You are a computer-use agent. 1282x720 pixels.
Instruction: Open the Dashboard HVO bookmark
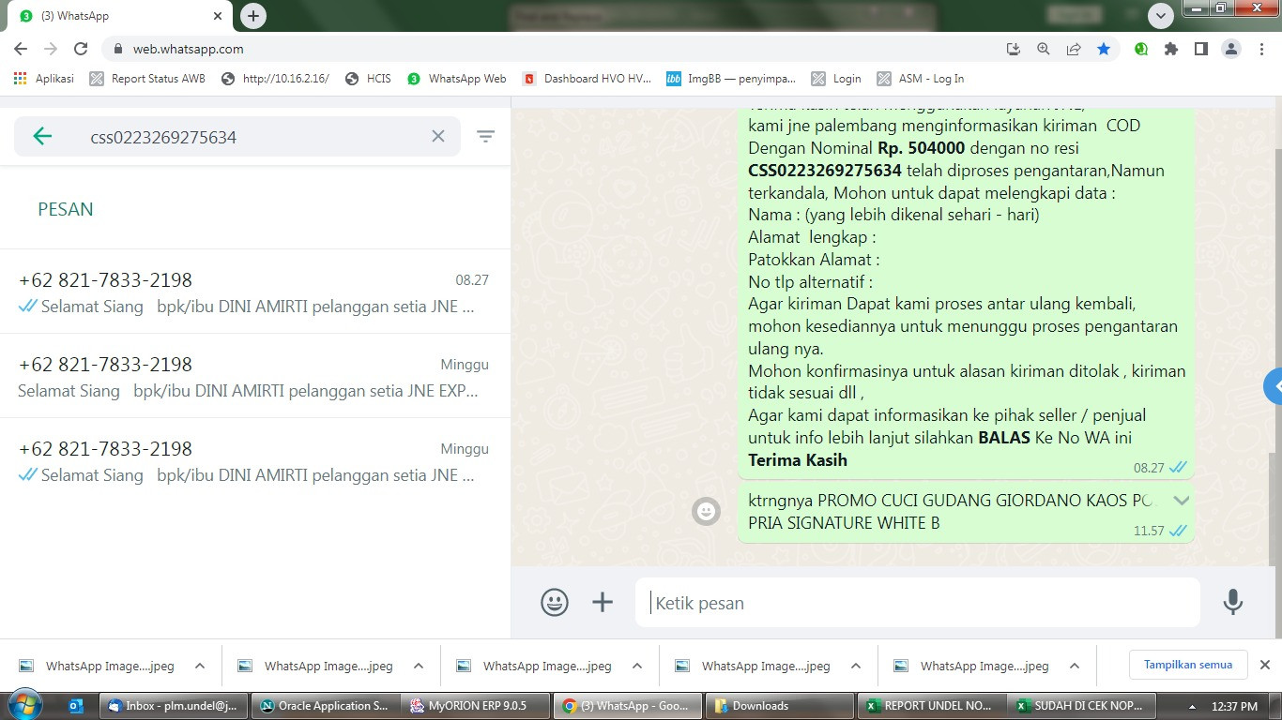point(587,79)
